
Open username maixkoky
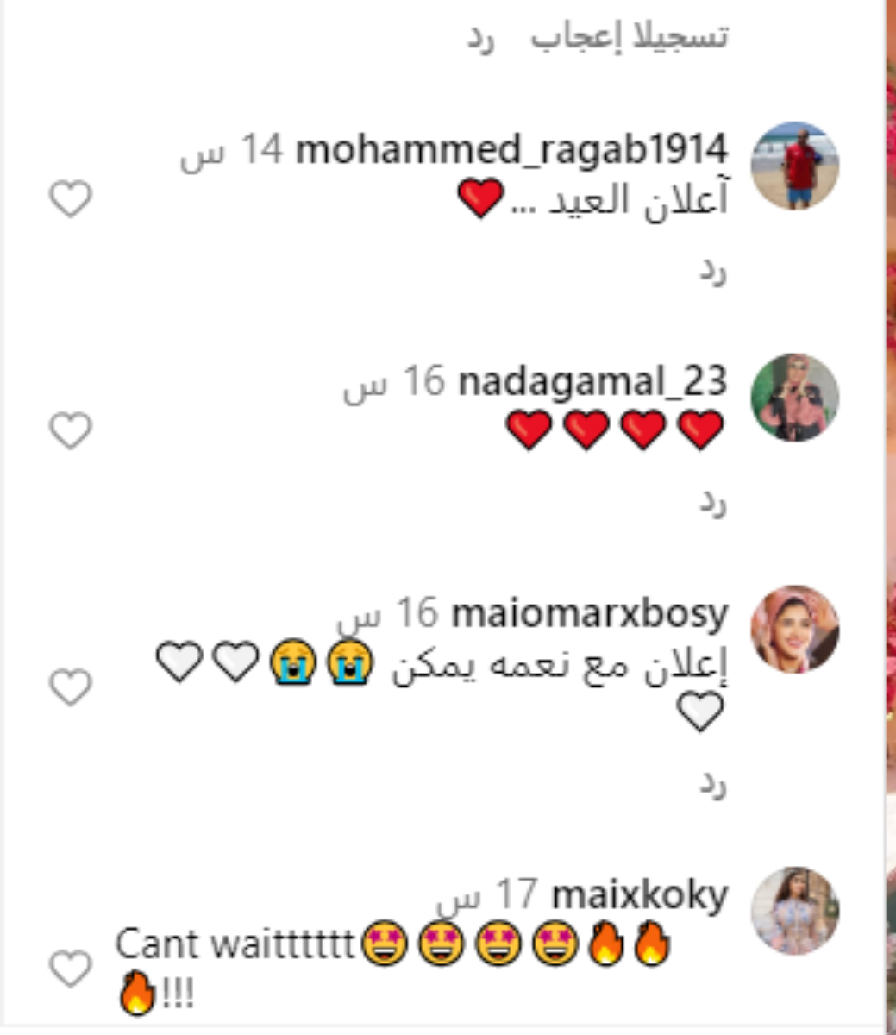(640, 895)
